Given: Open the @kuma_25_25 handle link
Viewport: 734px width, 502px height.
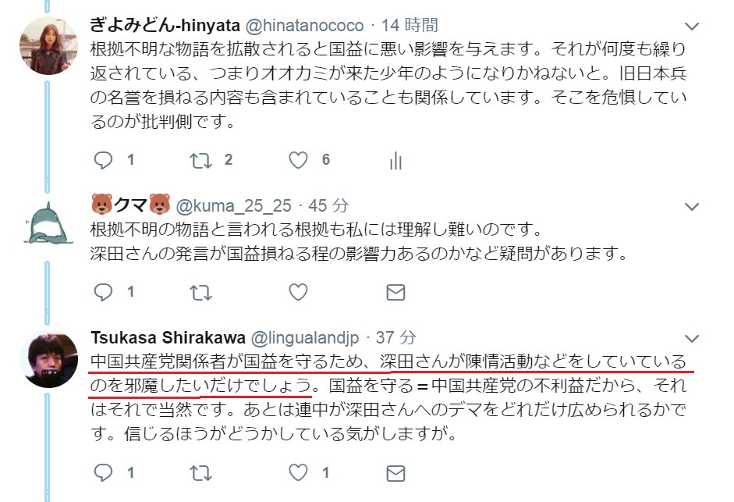Looking at the screenshot, I should 233,205.
